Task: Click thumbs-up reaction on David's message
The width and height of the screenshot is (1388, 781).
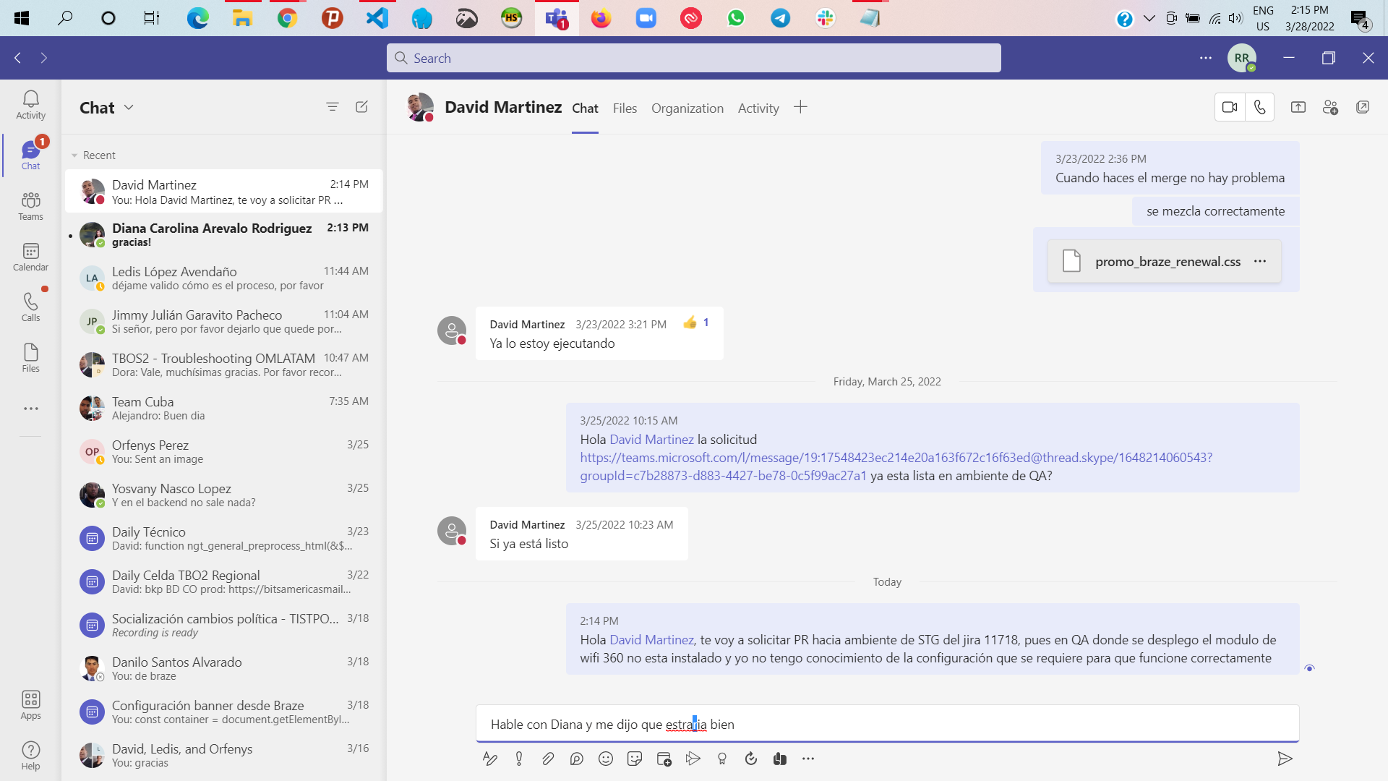Action: [x=690, y=323]
